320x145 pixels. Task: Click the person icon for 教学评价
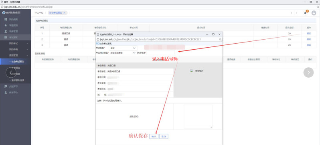(6, 93)
